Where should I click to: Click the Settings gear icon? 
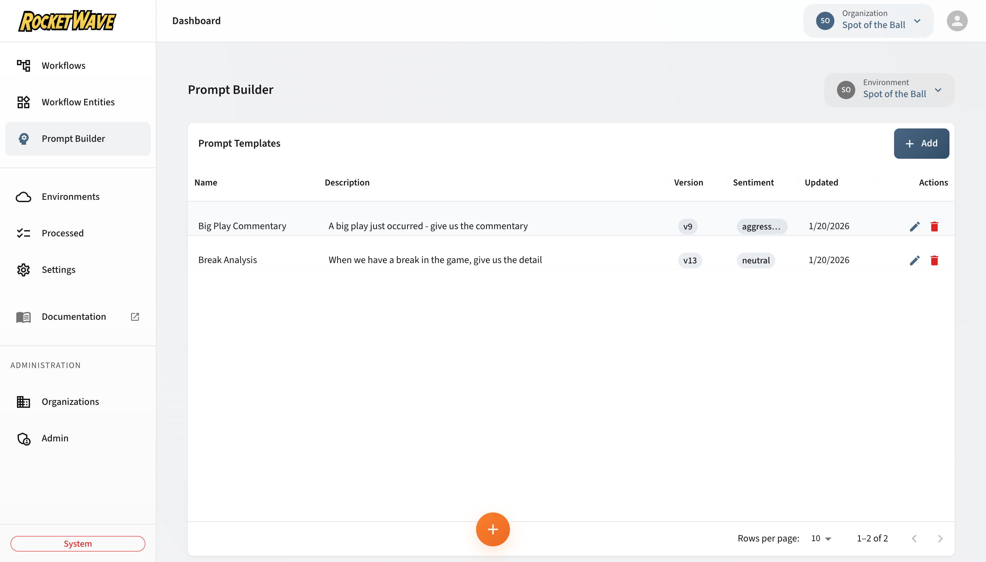tap(23, 269)
